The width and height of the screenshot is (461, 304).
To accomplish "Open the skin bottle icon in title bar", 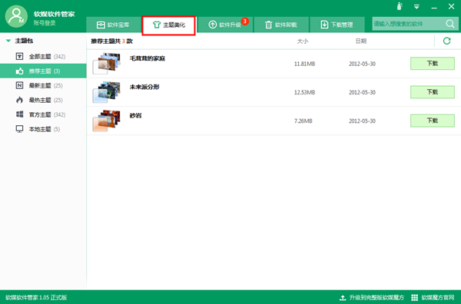I will pos(400,6).
